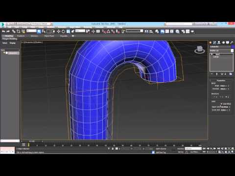Toggle the Limit Effect checkbox
235x176 pixels.
point(221,104)
